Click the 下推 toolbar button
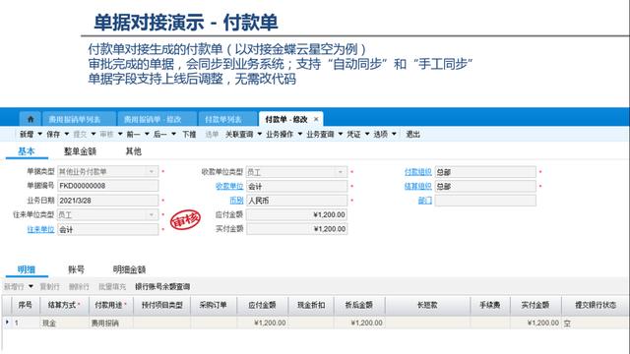The image size is (630, 354). (x=189, y=134)
